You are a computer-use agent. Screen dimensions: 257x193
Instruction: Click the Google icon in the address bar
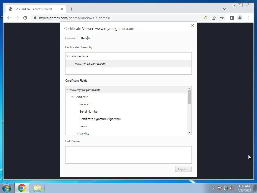click(x=206, y=18)
